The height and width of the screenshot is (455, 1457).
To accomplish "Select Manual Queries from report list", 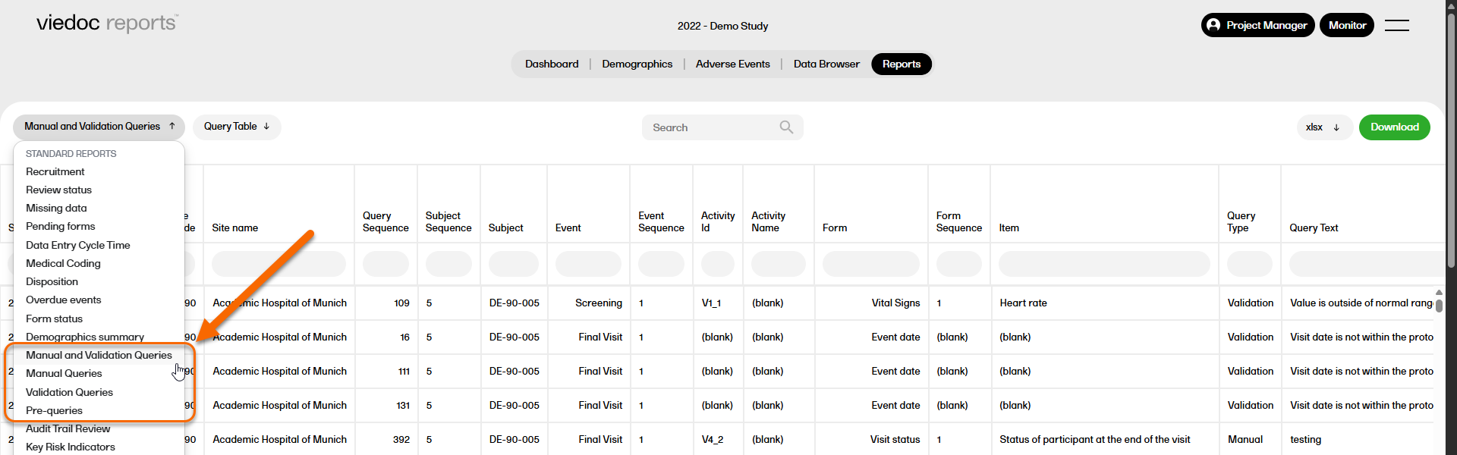I will pyautogui.click(x=64, y=373).
